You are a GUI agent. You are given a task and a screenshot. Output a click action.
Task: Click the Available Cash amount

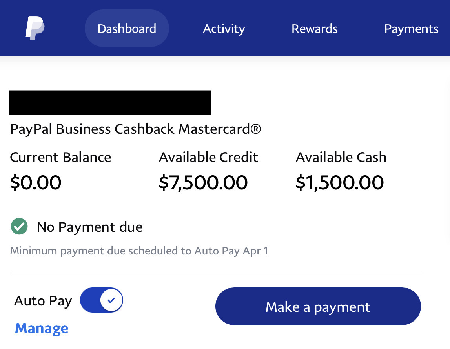[x=340, y=182]
